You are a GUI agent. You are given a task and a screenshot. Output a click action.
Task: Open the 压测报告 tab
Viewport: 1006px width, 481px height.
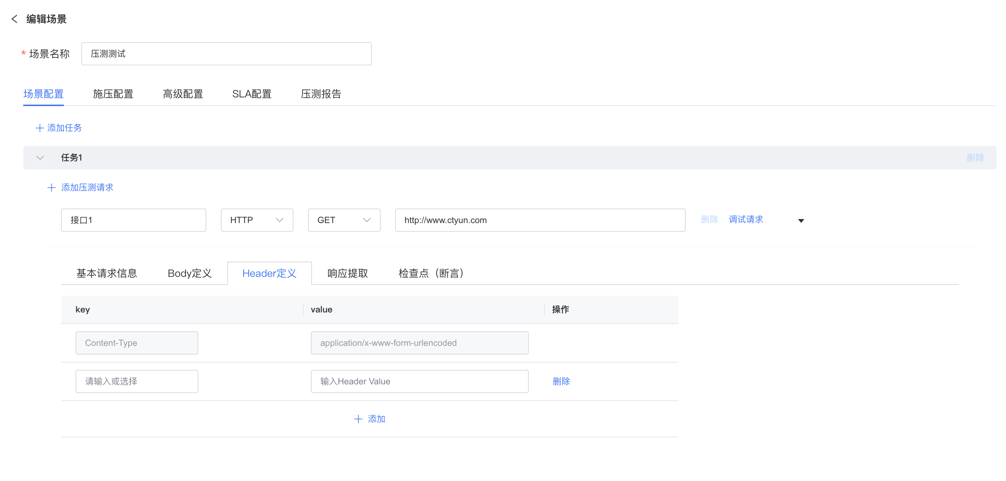coord(321,94)
